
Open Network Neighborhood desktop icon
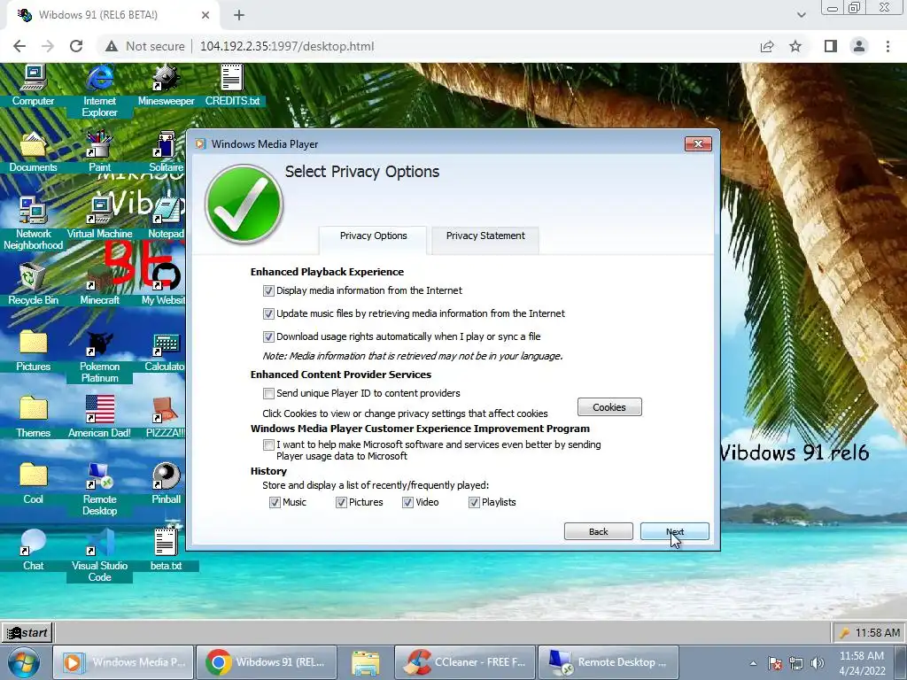click(33, 223)
